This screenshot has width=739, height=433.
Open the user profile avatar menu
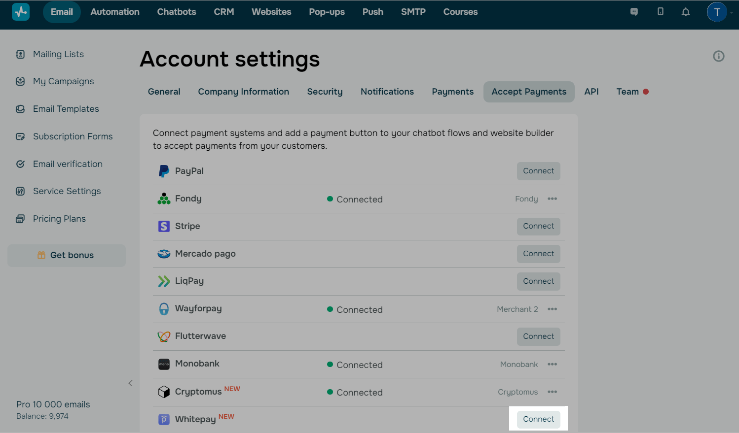click(717, 12)
